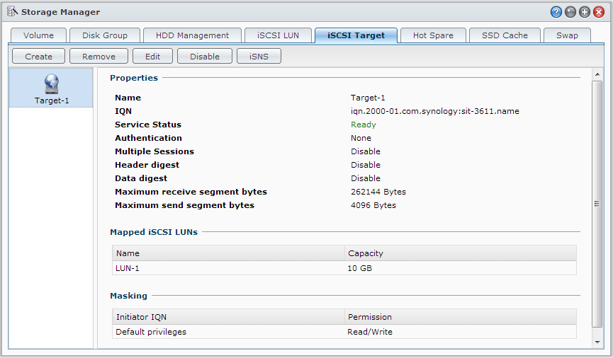Click the Permission column header
Image resolution: width=613 pixels, height=358 pixels.
[461, 317]
